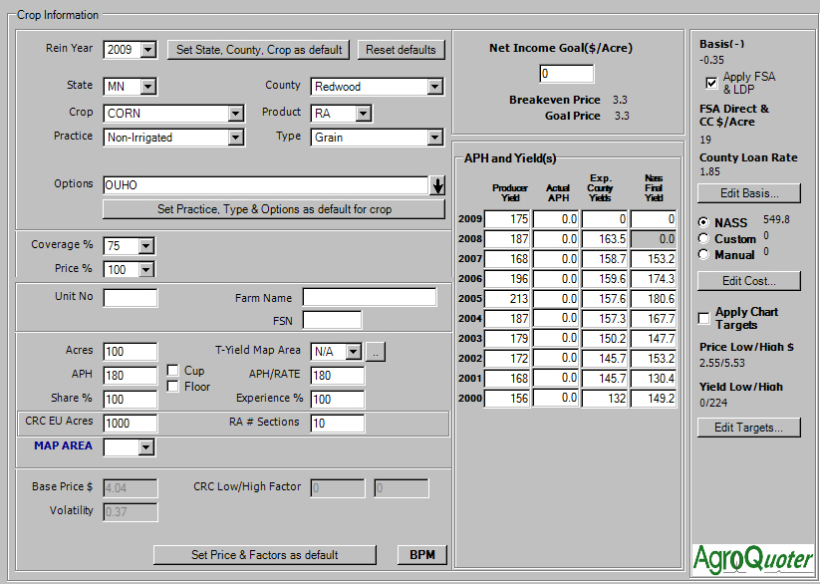820x584 pixels.
Task: Click the 2006 Nass Final Yield 174.3
Action: click(654, 279)
